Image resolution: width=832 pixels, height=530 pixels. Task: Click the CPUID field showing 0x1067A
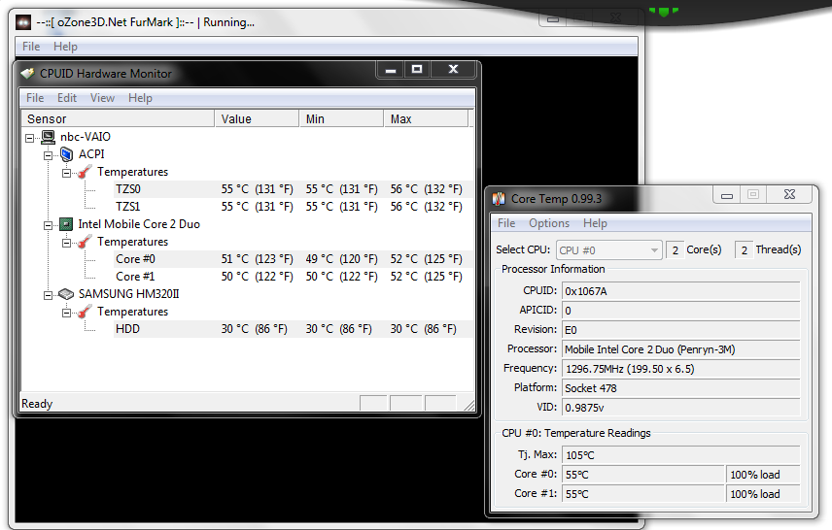[680, 291]
